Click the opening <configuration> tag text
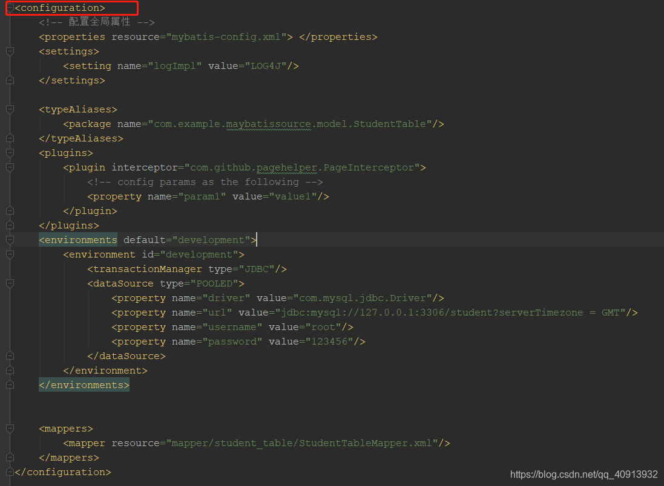Image resolution: width=664 pixels, height=486 pixels. [x=60, y=8]
